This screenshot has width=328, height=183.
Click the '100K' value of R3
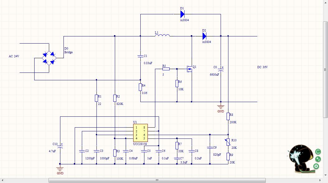click(120, 158)
